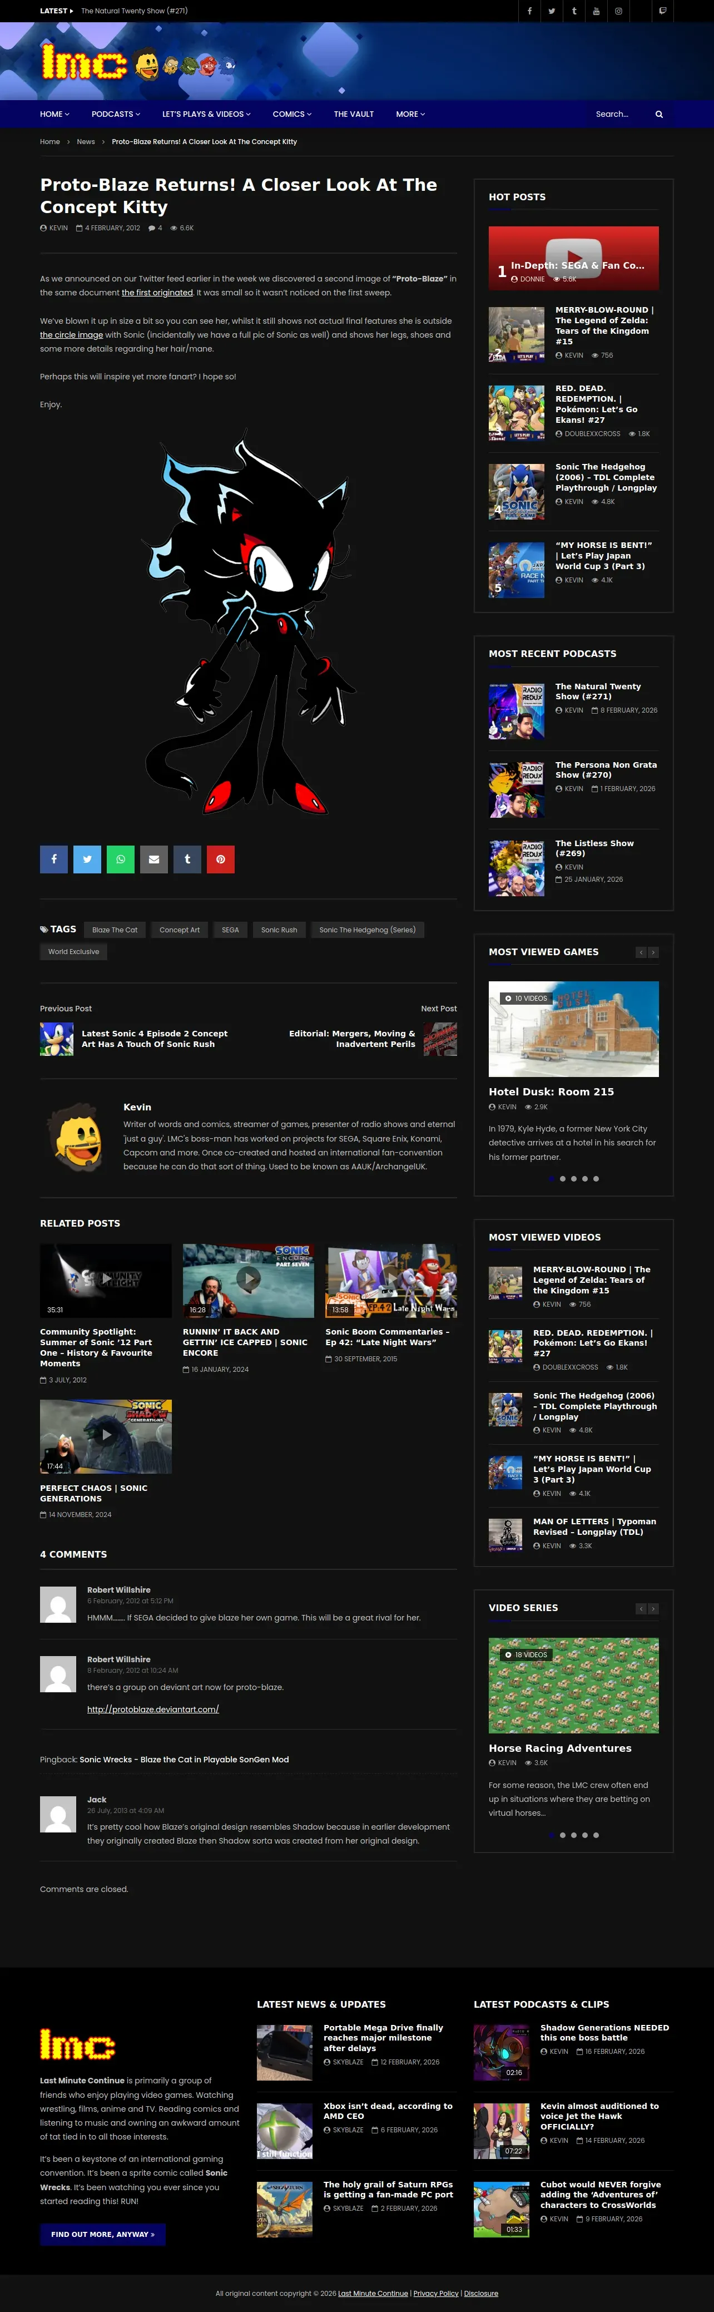Image resolution: width=714 pixels, height=2312 pixels.
Task: Open the Facebook page from top bar
Action: coord(529,11)
